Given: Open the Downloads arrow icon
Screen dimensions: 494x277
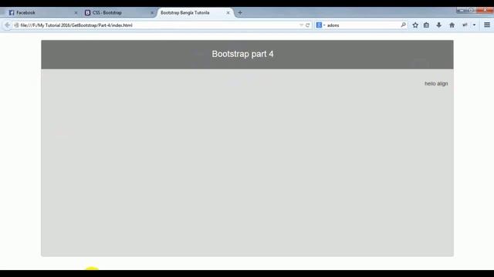Looking at the screenshot, I should click(439, 25).
